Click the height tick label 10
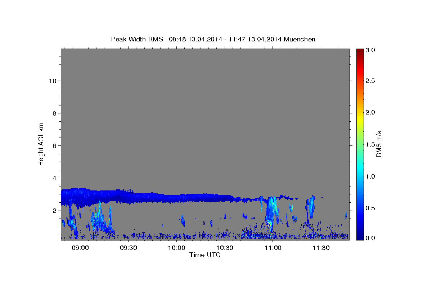The height and width of the screenshot is (288, 432). pos(52,81)
